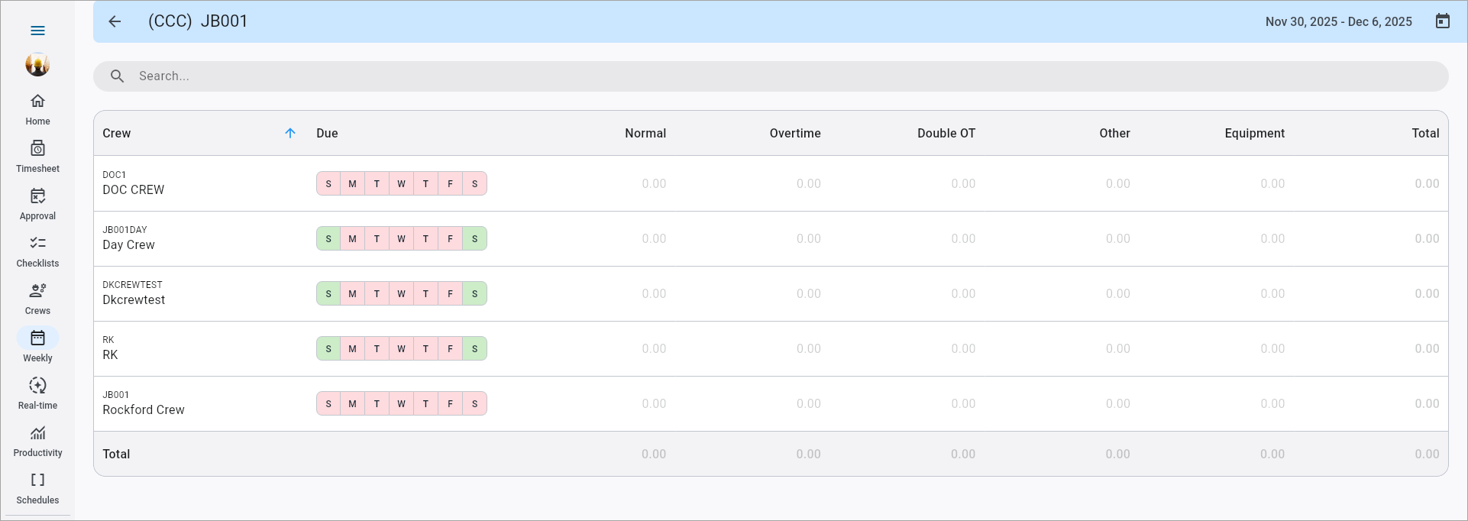
Task: Select Friday chip in Dkcrewtest row
Action: pyautogui.click(x=450, y=293)
